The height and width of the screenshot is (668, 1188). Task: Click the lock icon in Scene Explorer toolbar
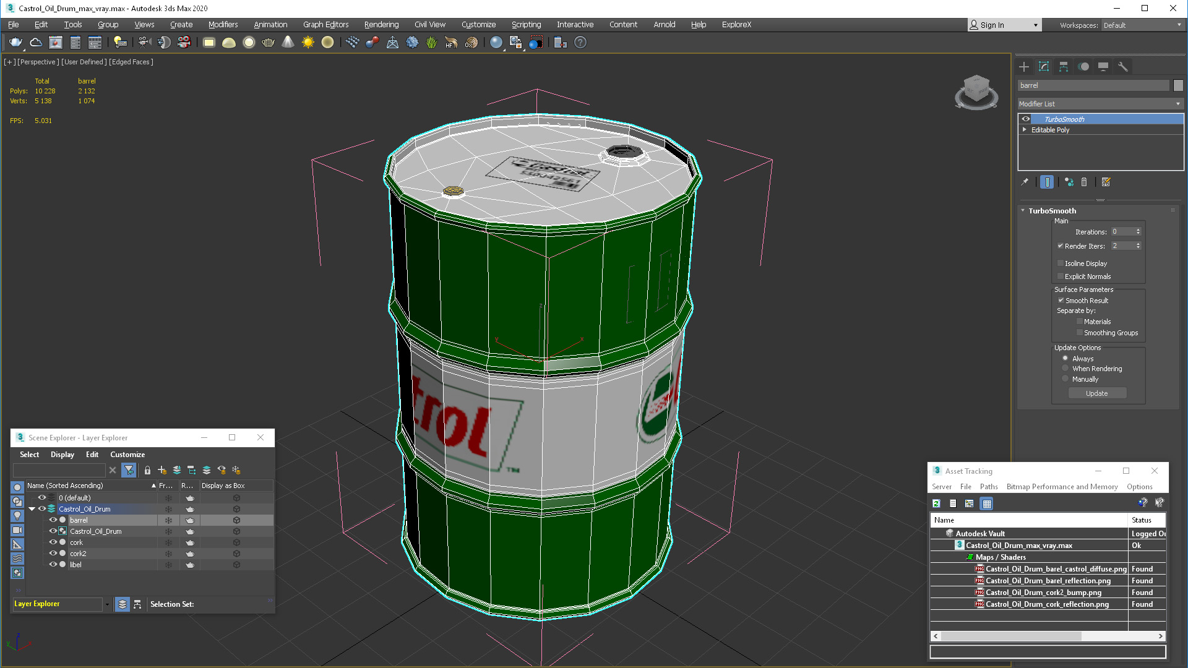coord(147,470)
